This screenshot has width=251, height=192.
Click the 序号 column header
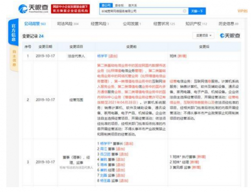tap(28, 47)
